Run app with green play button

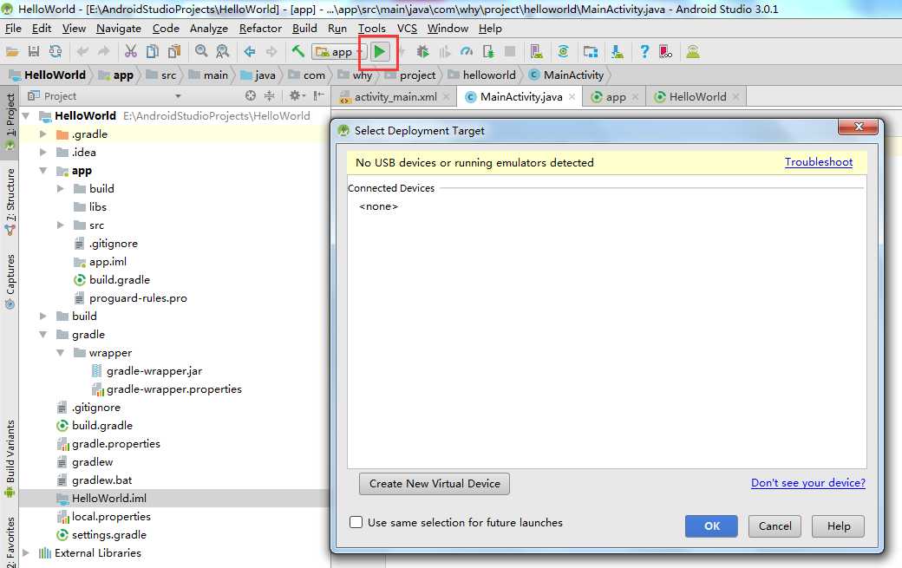pyautogui.click(x=379, y=52)
